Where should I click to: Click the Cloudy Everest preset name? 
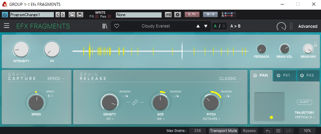coord(156,26)
